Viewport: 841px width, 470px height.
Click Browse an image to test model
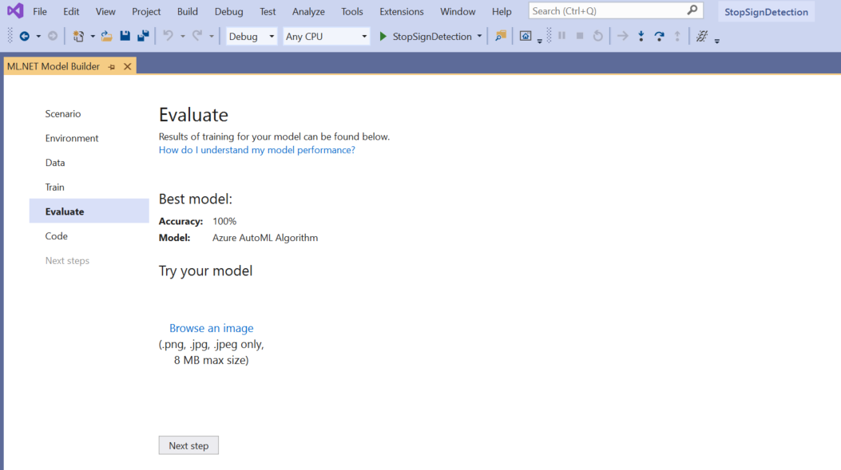point(211,328)
